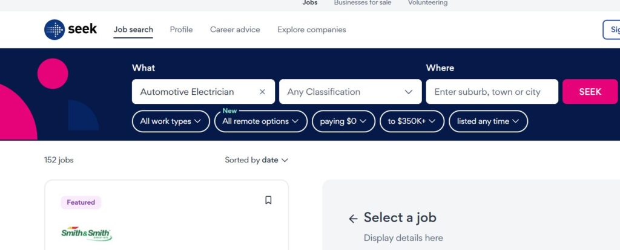Open the to $350K+ maximum salary filter
620x250 pixels.
tap(412, 121)
